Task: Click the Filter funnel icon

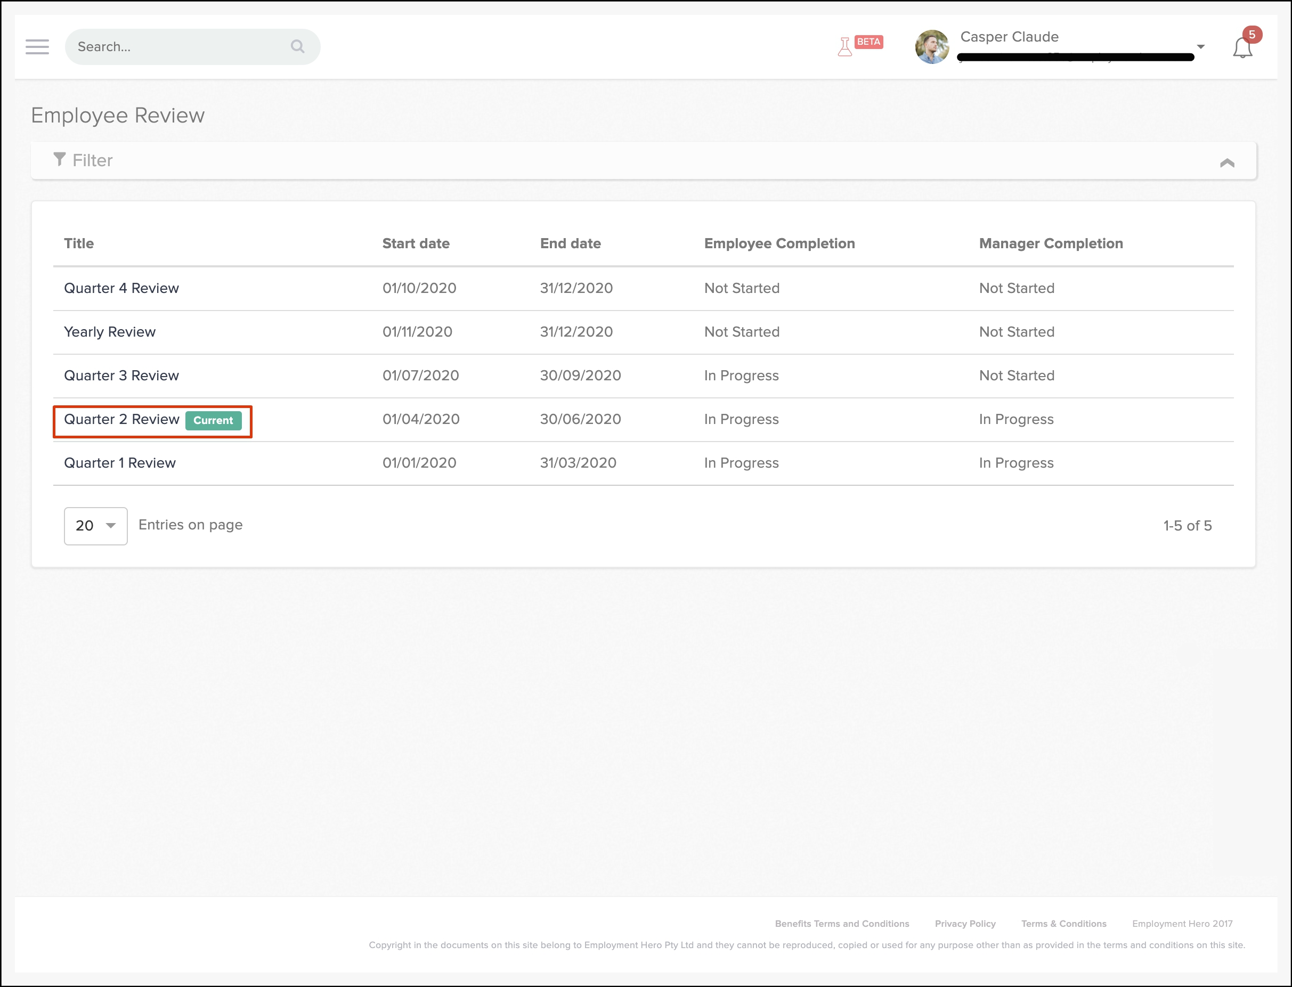Action: [x=59, y=159]
